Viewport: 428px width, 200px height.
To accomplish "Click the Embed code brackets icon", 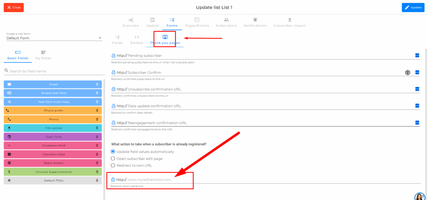I will pyautogui.click(x=137, y=37).
